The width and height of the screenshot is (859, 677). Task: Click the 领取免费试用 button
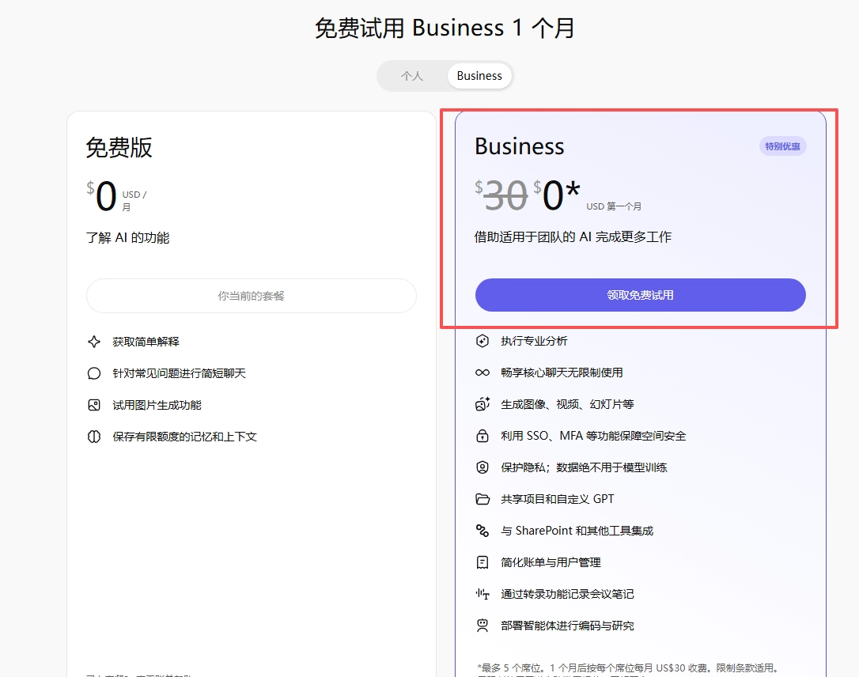coord(640,295)
